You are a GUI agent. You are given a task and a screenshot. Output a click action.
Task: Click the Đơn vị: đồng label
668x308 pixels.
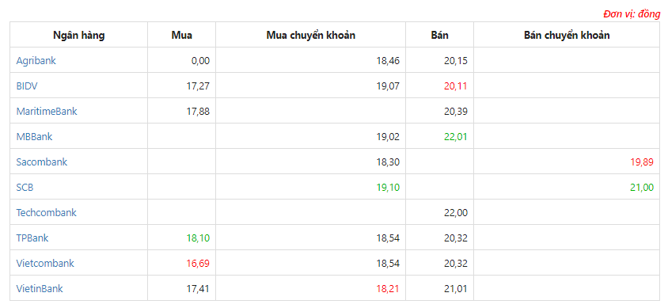(x=632, y=14)
